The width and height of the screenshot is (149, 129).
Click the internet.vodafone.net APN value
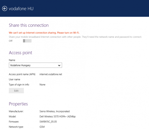pos(51,74)
